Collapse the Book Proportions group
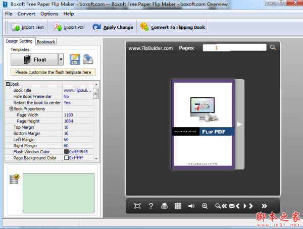The width and height of the screenshot is (303, 229). tap(11, 108)
